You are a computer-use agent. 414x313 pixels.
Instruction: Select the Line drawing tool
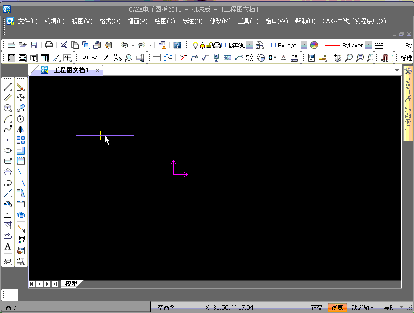tap(8, 87)
